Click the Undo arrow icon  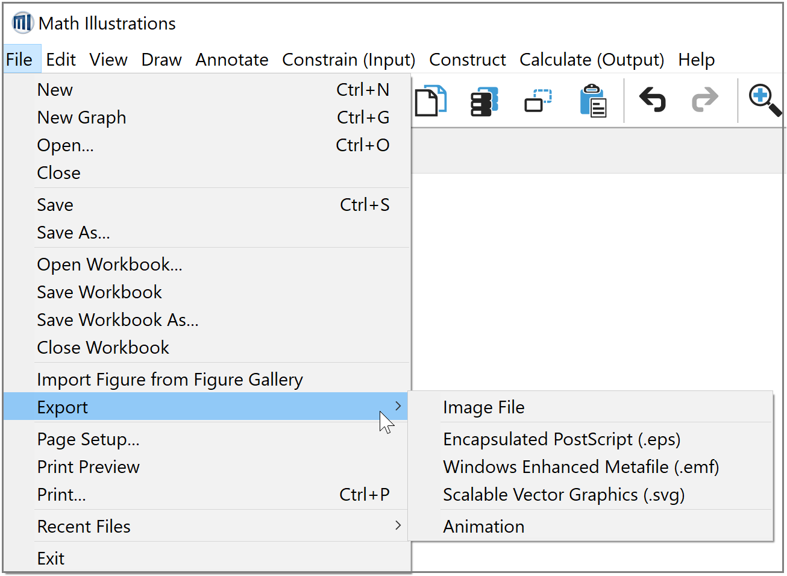[x=652, y=100]
